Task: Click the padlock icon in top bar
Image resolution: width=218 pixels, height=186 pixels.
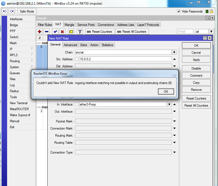Action: 211,11
